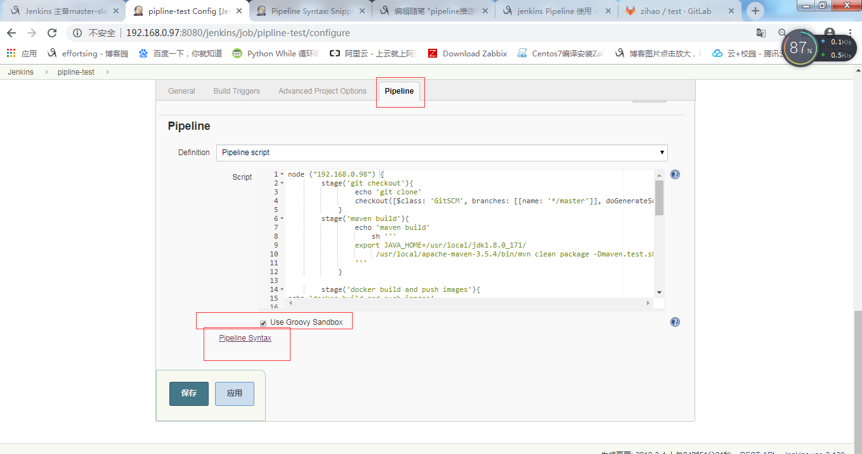Open the Pipeline Syntax link

245,338
